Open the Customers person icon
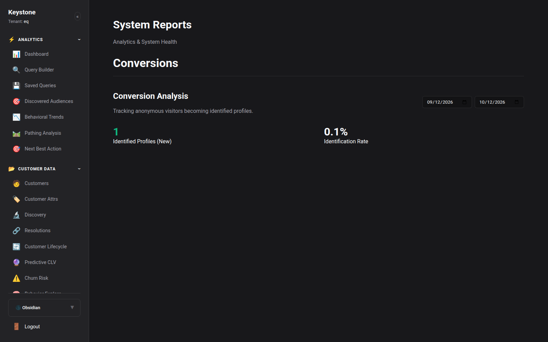This screenshot has height=342, width=548. pos(16,183)
